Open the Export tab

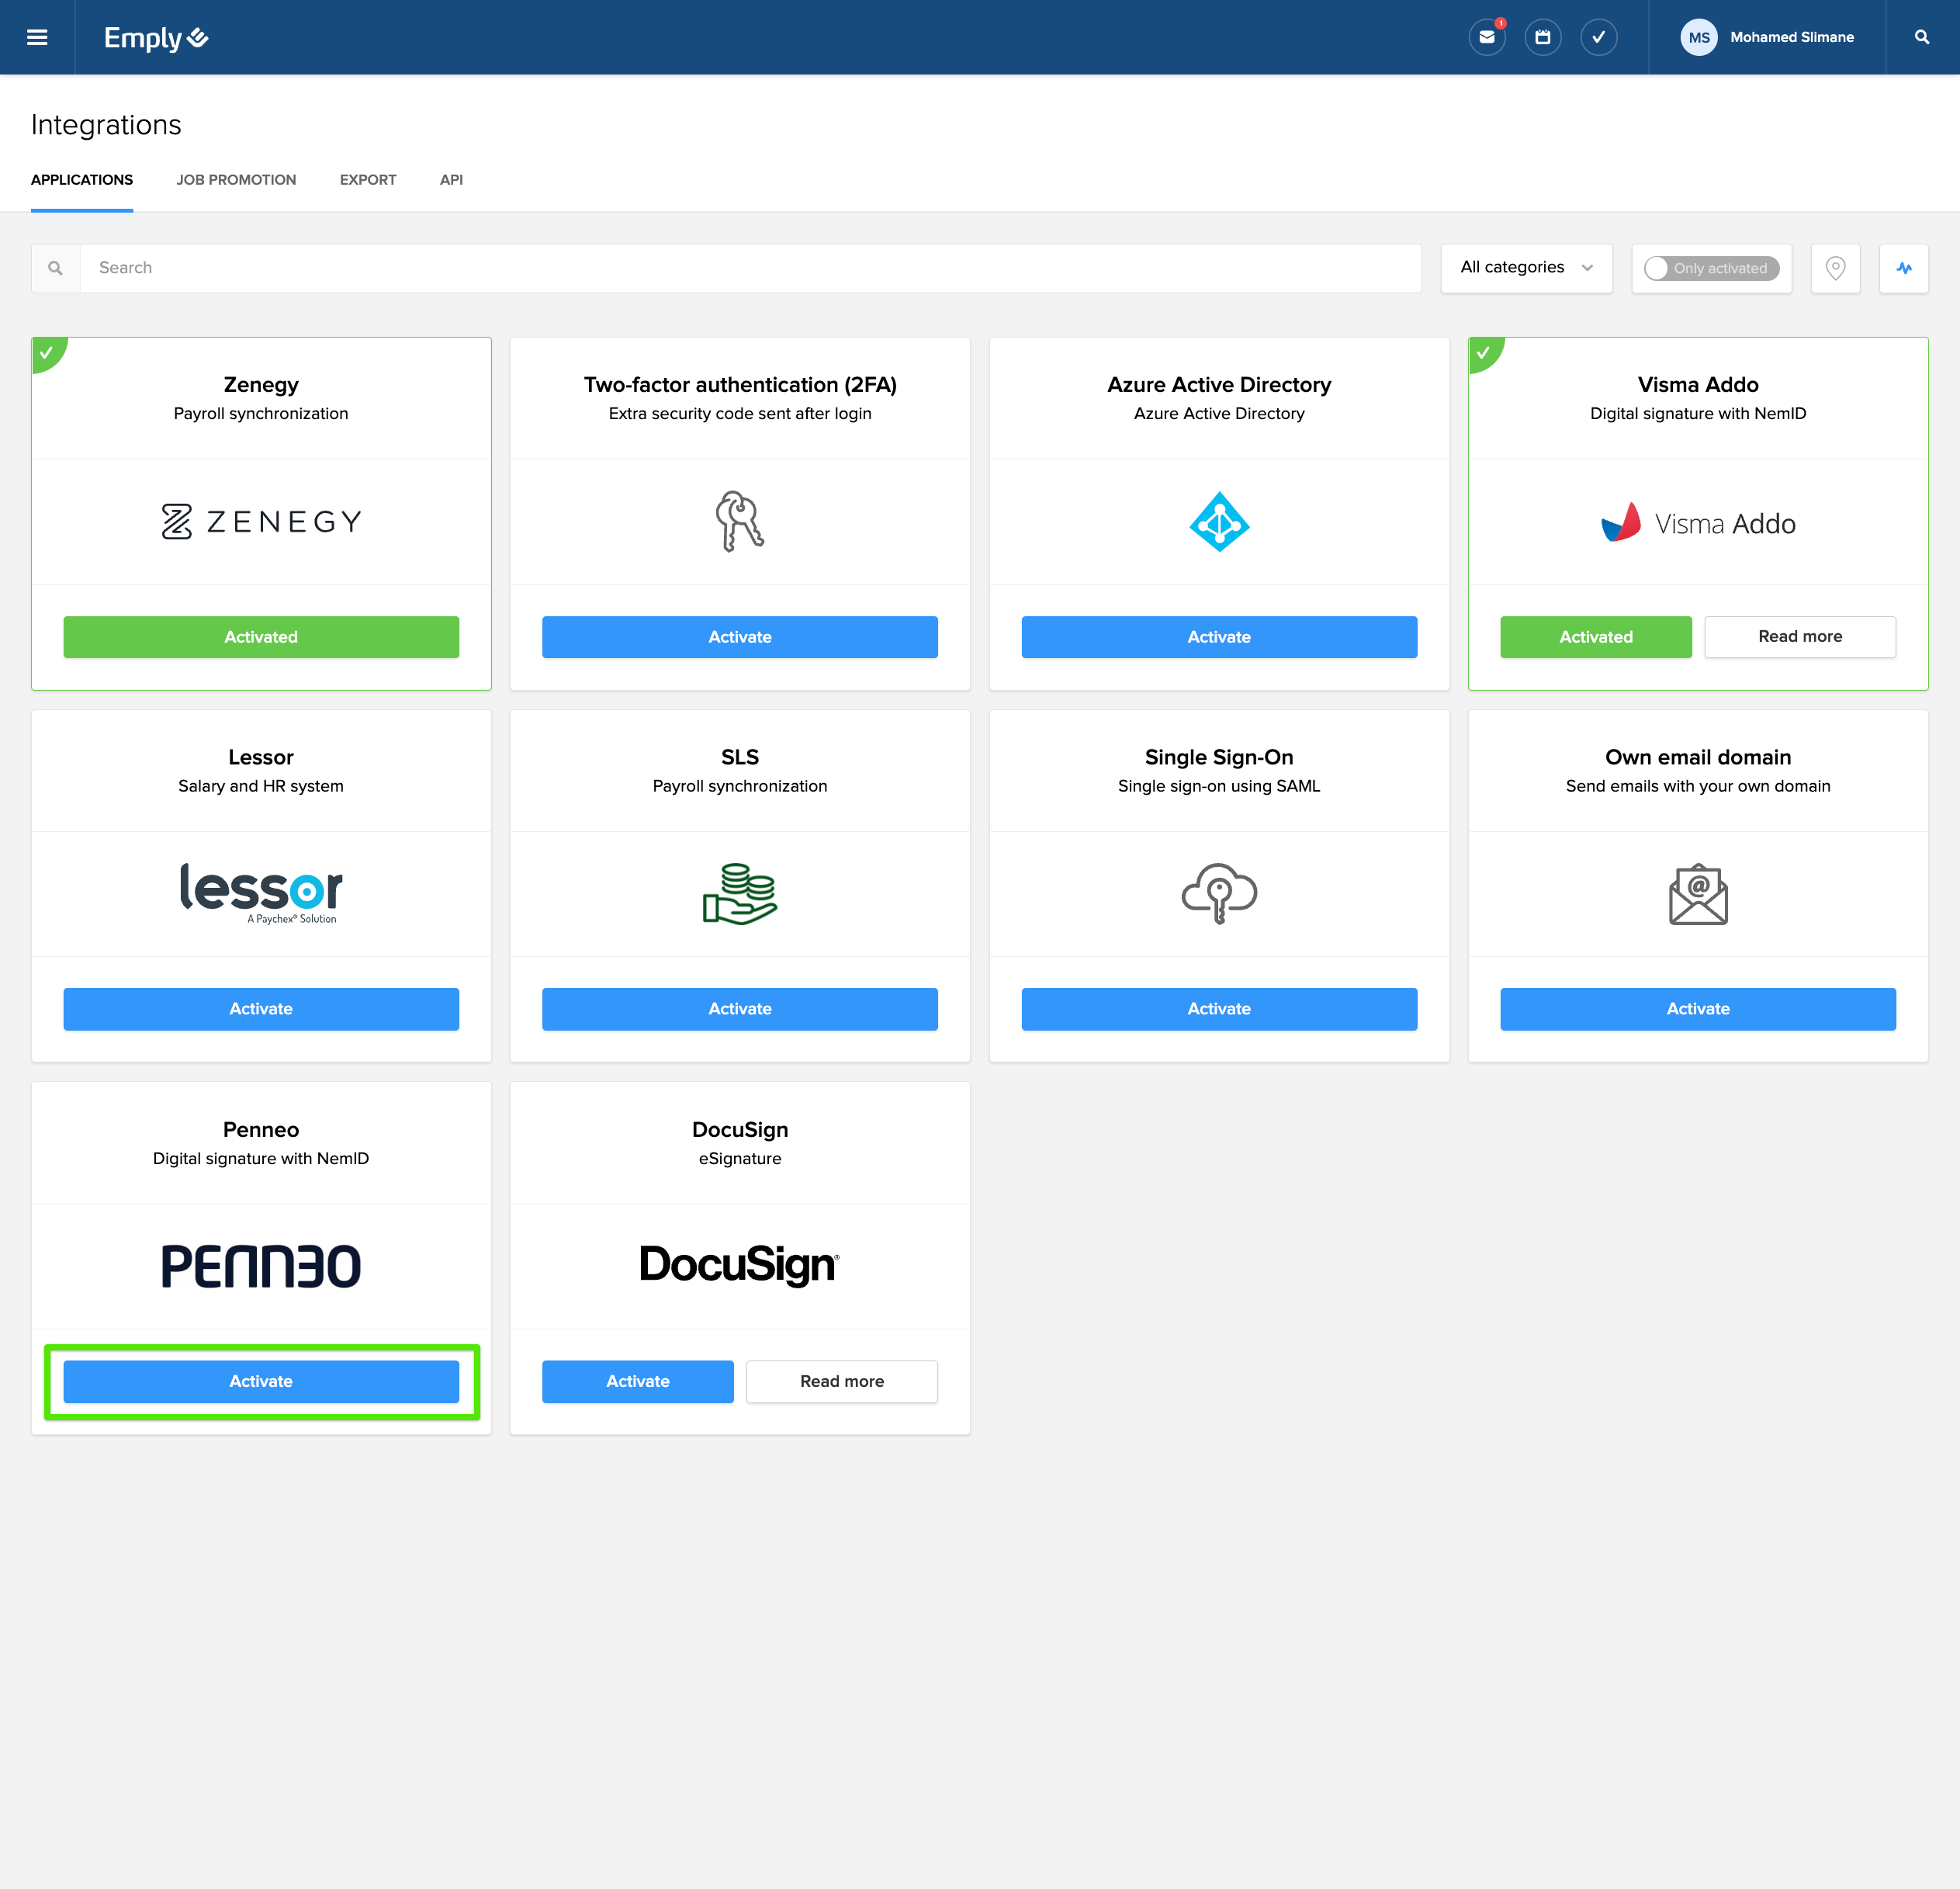(368, 180)
